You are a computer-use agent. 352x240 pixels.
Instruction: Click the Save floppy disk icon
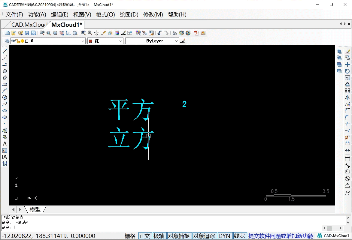pyautogui.click(x=27, y=33)
